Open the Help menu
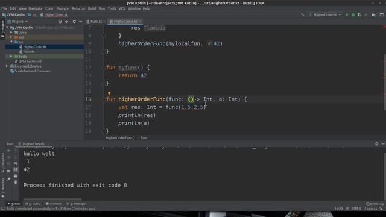386x217 pixels. 147,8
